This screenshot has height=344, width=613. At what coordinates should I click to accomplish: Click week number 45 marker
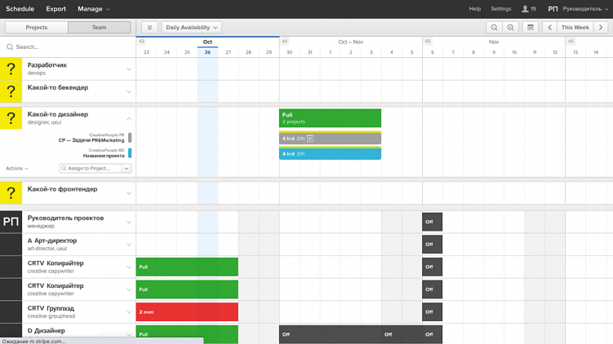pyautogui.click(x=428, y=42)
